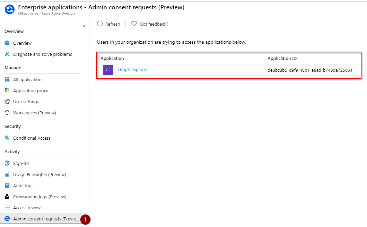The image size is (367, 227).
Task: Open the Graph explorer application link
Action: click(133, 70)
